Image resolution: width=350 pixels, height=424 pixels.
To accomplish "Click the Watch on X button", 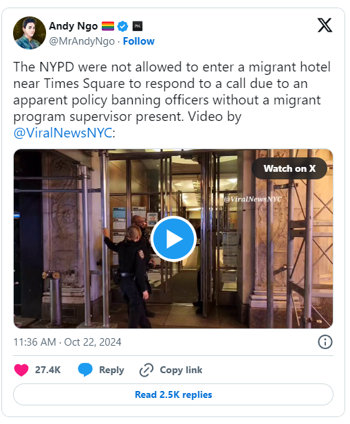I will (x=289, y=168).
